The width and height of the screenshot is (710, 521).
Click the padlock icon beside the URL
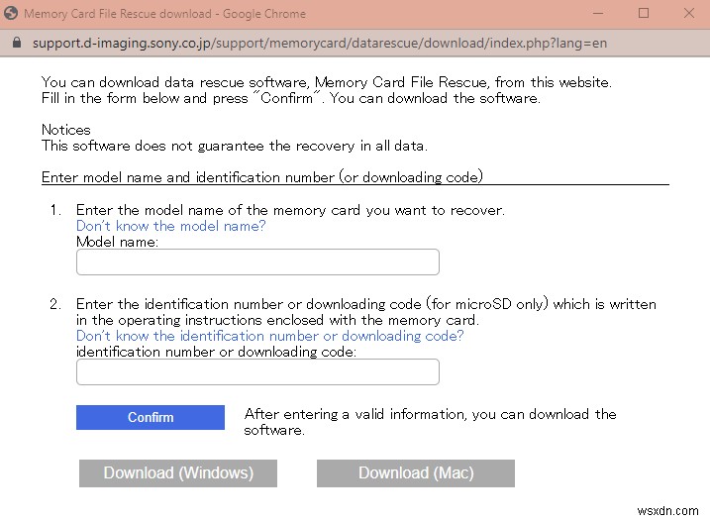pos(14,44)
